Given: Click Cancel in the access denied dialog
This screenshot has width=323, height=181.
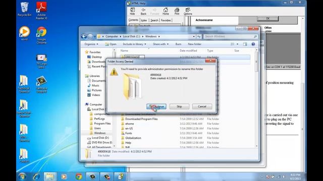Looking at the screenshot, I should [x=202, y=107].
